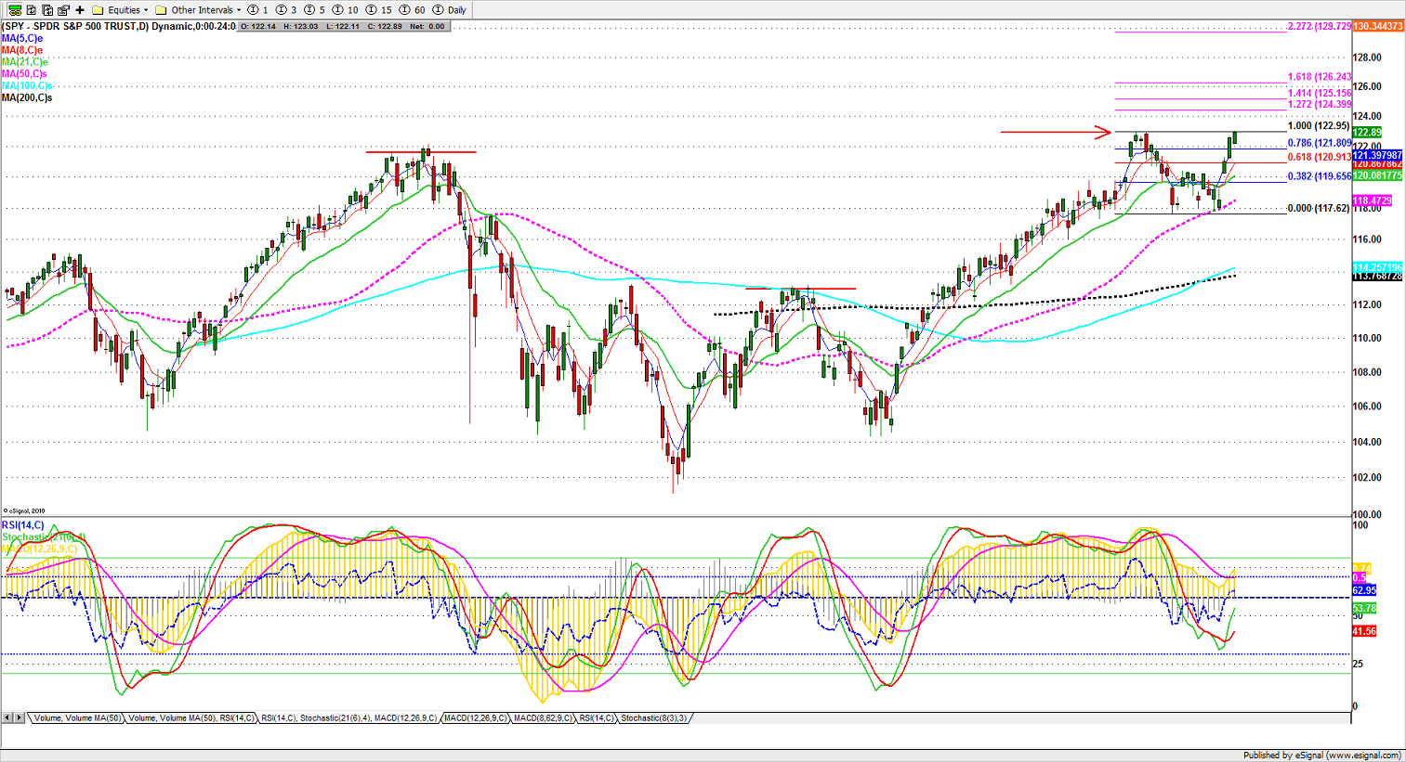Open the chart properties icon
This screenshot has width=1406, height=762.
pos(63,9)
